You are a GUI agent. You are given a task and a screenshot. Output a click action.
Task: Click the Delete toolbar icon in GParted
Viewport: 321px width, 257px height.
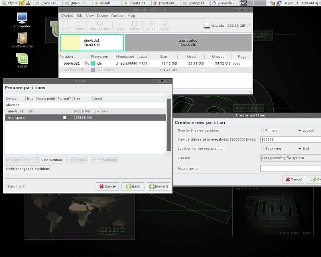pos(79,26)
